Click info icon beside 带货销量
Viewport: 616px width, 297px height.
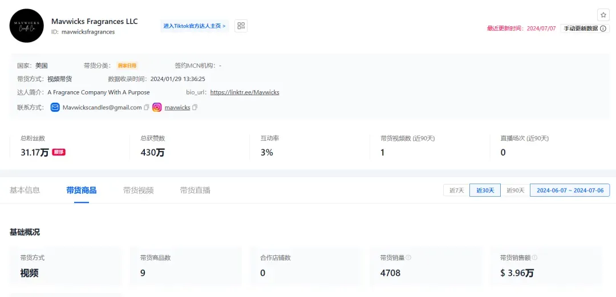(x=408, y=258)
